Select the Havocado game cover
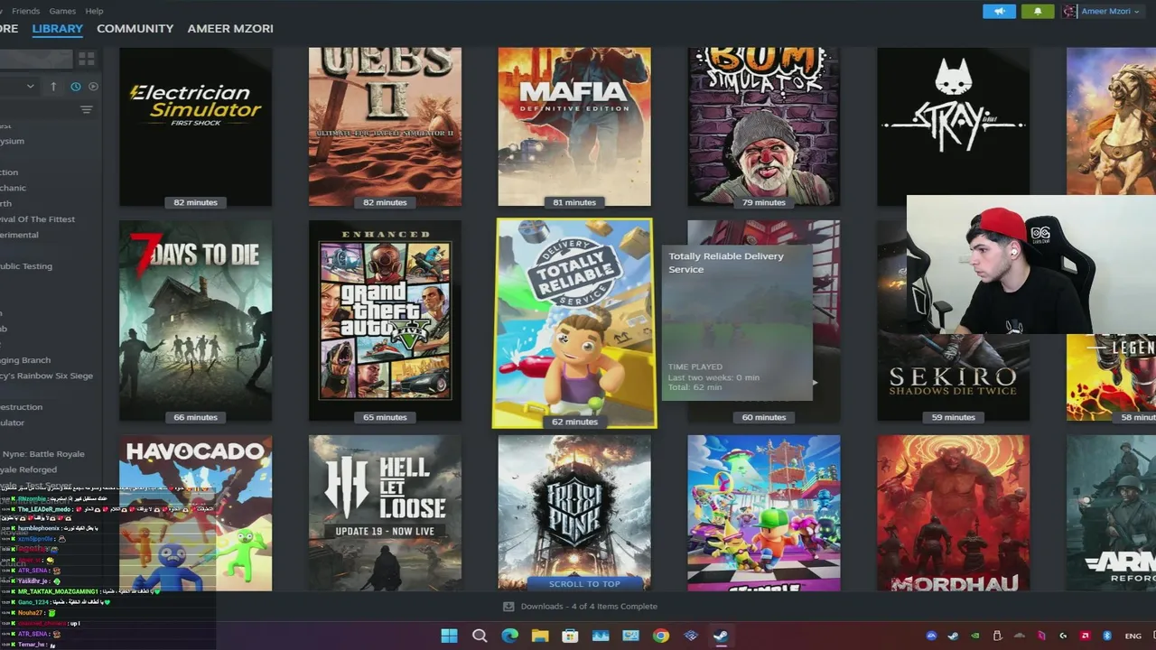 (x=195, y=513)
